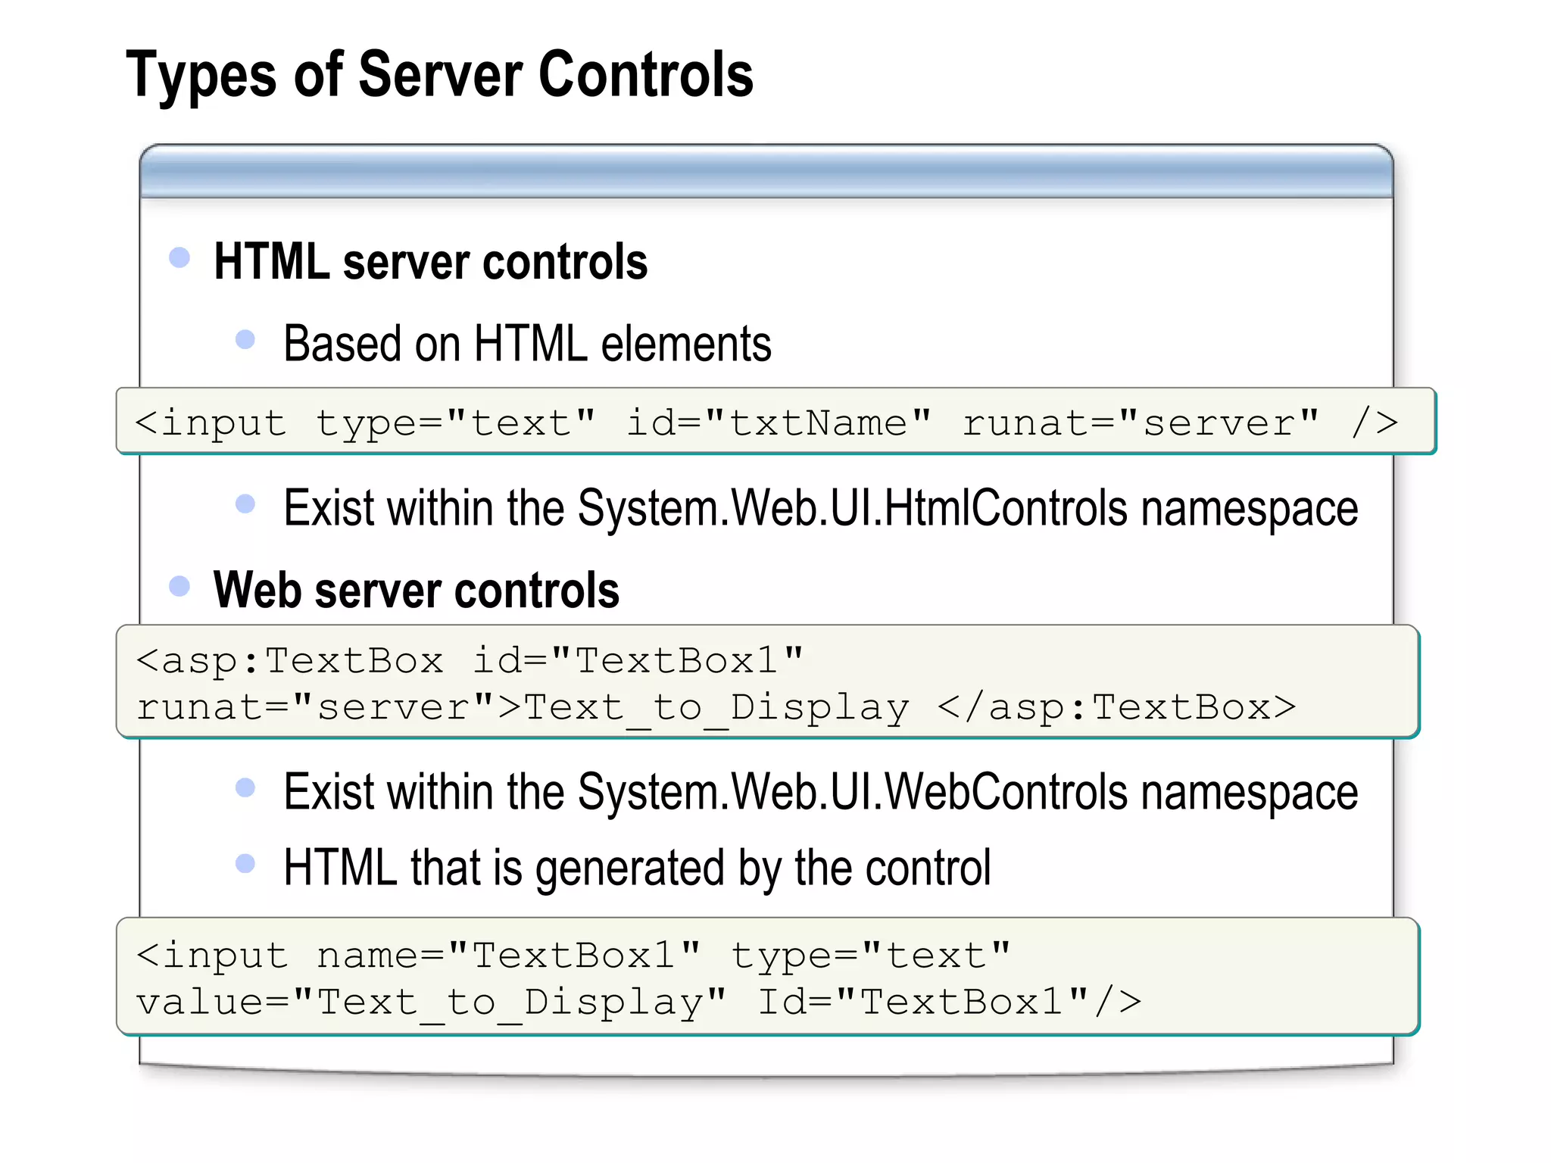Screen dimensions: 1551x1163
Task: Click the bullet beside the HtmlControls namespace line
Action: pos(245,503)
